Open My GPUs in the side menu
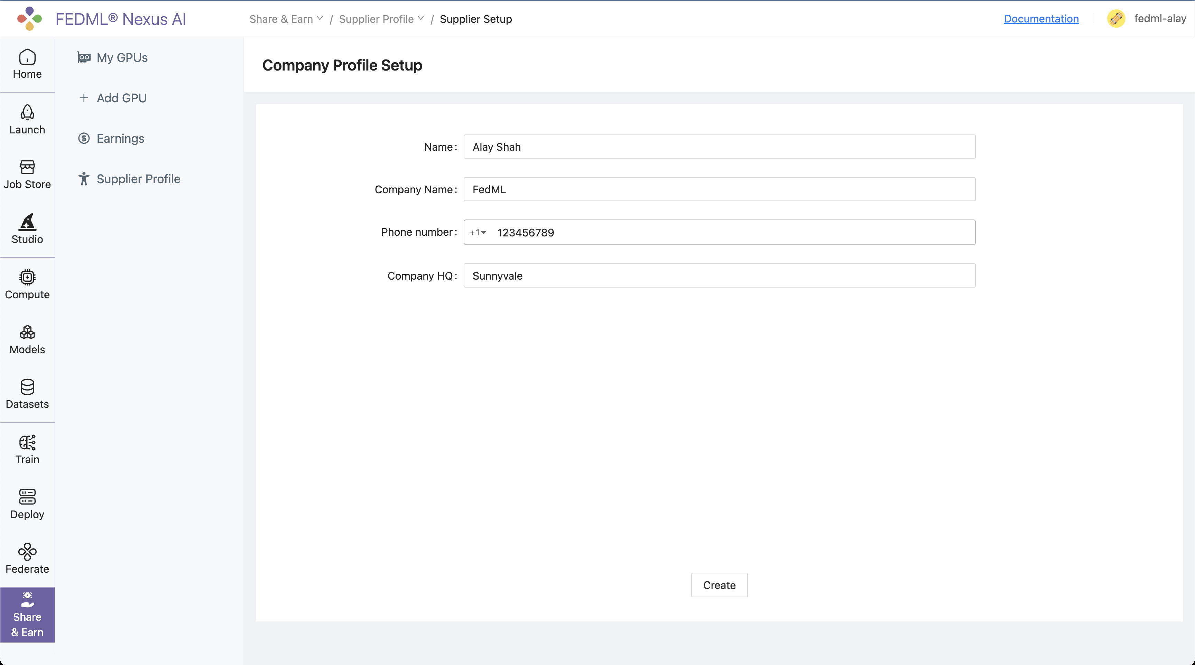This screenshot has width=1195, height=665. pyautogui.click(x=122, y=57)
